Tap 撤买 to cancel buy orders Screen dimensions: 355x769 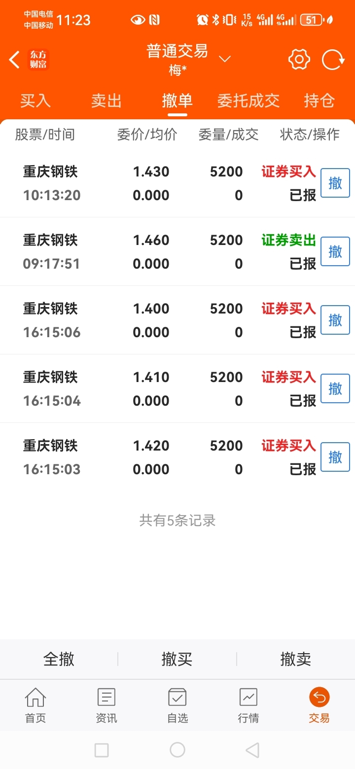coord(177,659)
